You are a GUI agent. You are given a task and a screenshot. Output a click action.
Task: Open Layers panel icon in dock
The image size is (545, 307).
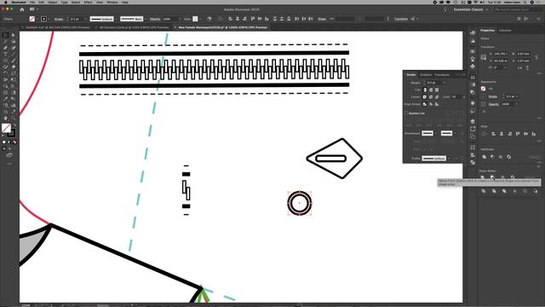click(473, 121)
